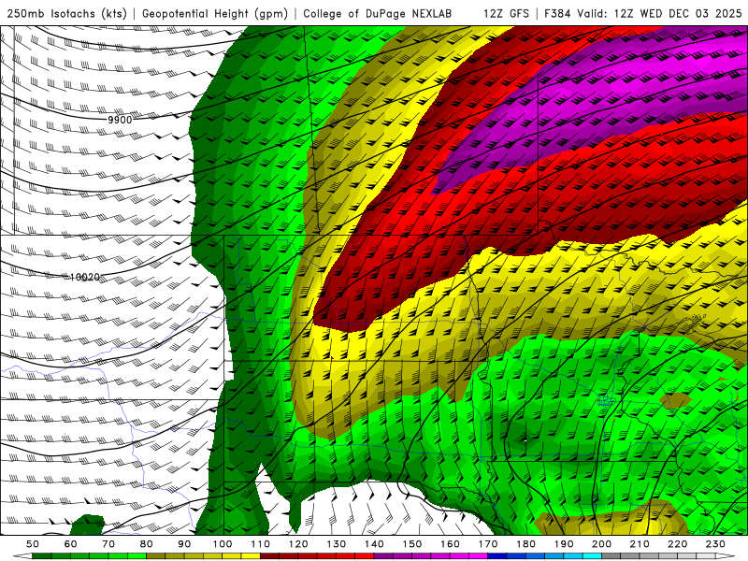748x561 pixels.
Task: Click the darkest green swatch under the 50 label
Action: pyautogui.click(x=42, y=556)
